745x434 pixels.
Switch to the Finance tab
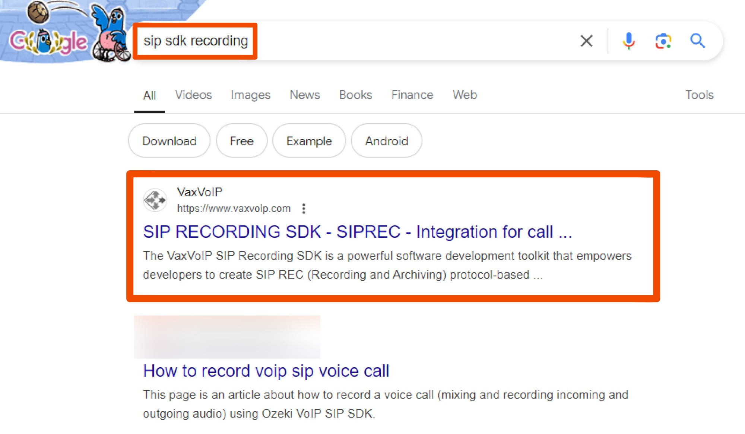pos(412,95)
